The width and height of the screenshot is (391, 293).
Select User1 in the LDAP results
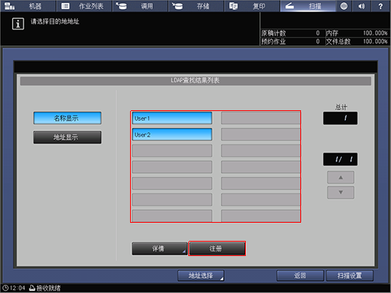172,119
